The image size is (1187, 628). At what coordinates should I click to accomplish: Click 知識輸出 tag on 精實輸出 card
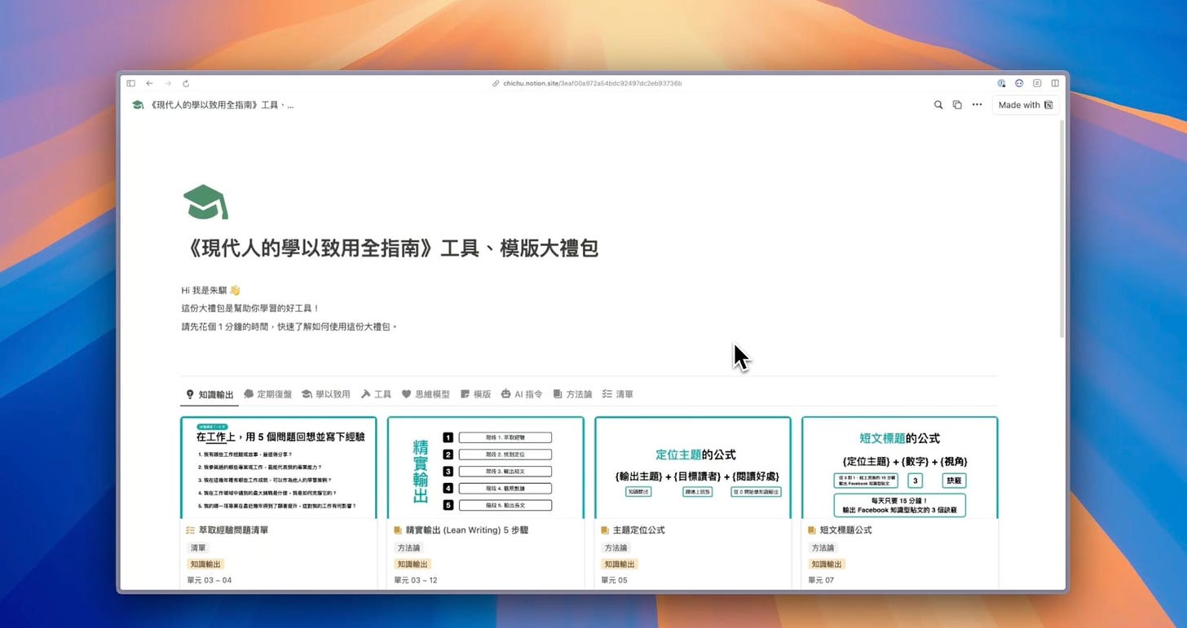coord(413,564)
